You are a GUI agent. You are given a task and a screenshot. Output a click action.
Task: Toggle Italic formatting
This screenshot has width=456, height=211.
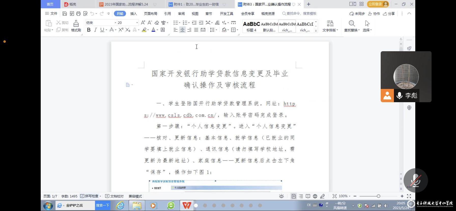[x=95, y=30]
